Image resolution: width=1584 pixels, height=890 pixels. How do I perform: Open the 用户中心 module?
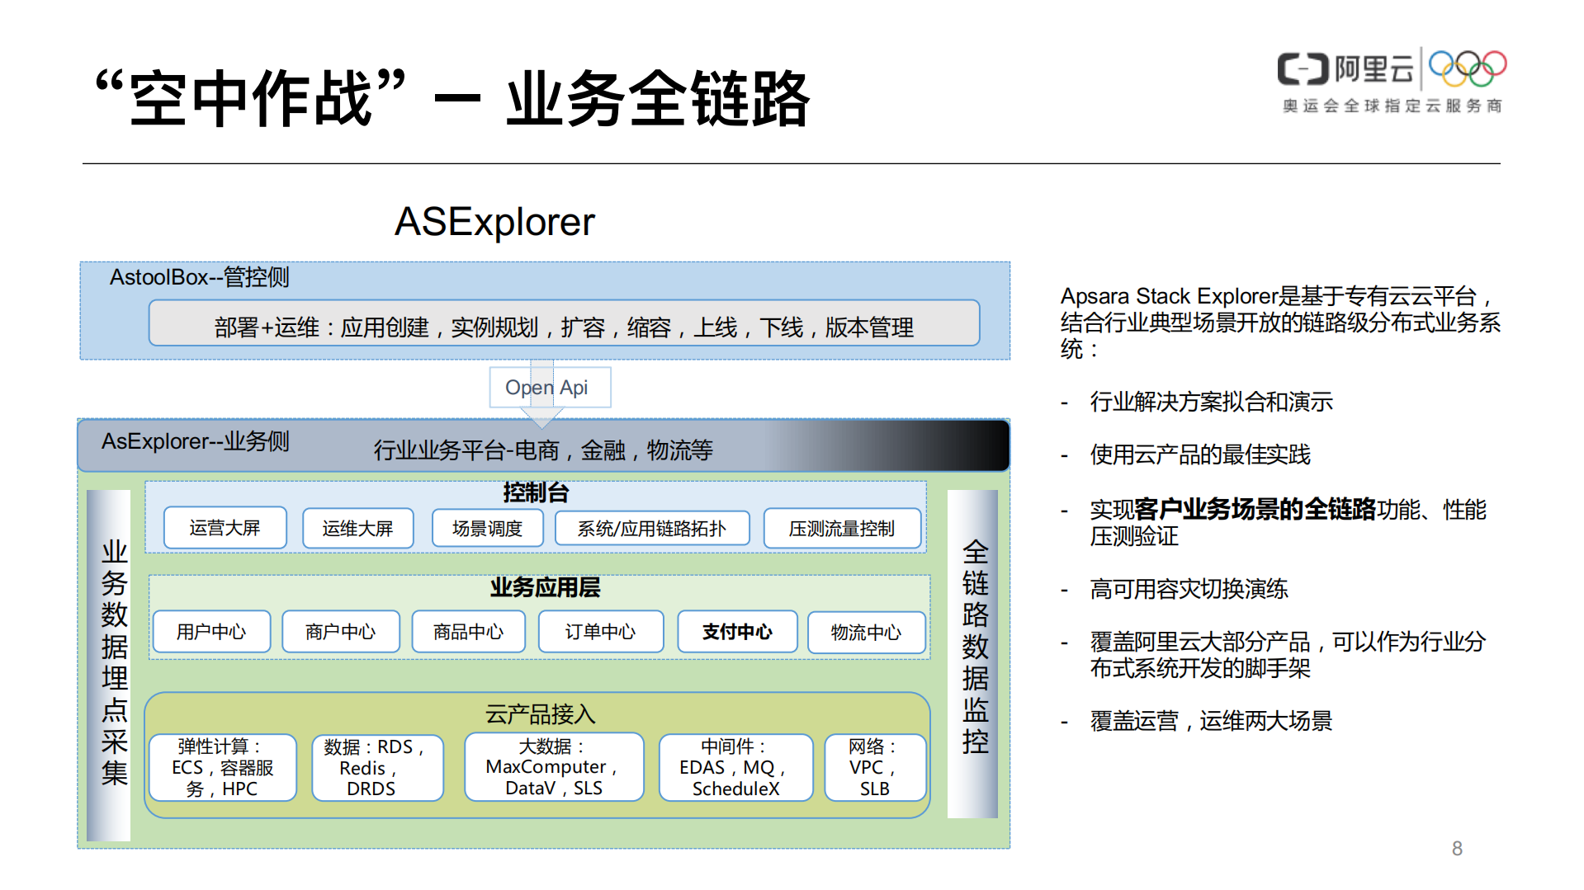coord(211,632)
